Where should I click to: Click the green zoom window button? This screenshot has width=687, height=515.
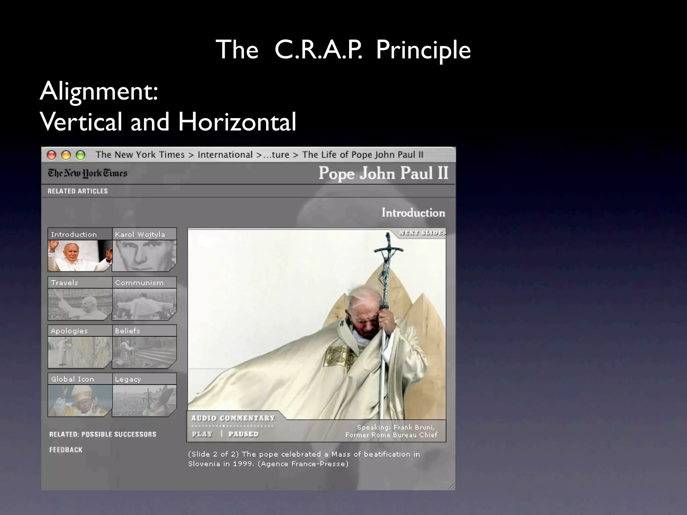81,155
